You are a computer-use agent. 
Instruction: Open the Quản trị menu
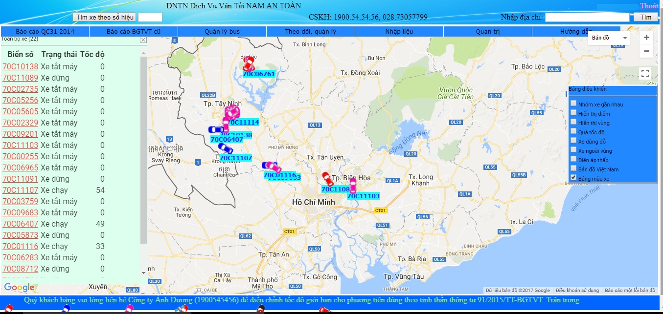click(488, 31)
